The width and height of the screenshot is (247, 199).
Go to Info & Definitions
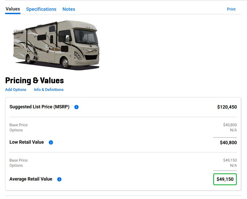point(49,90)
